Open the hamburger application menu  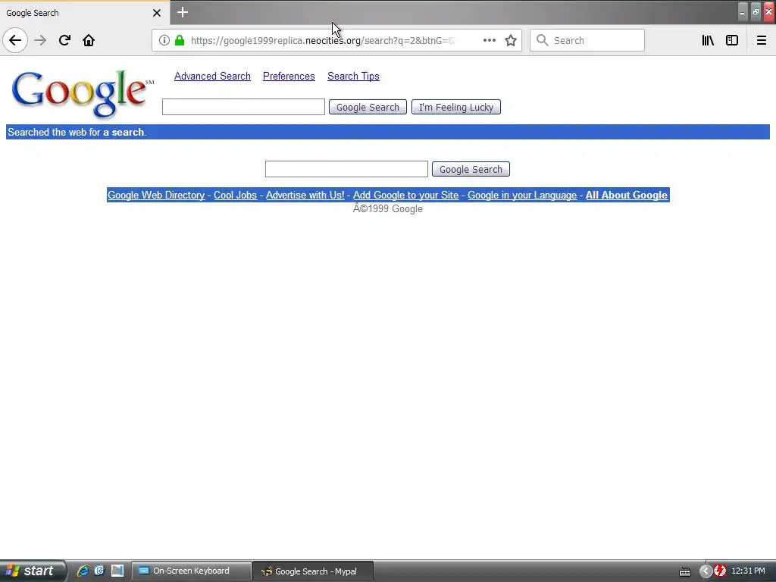761,40
